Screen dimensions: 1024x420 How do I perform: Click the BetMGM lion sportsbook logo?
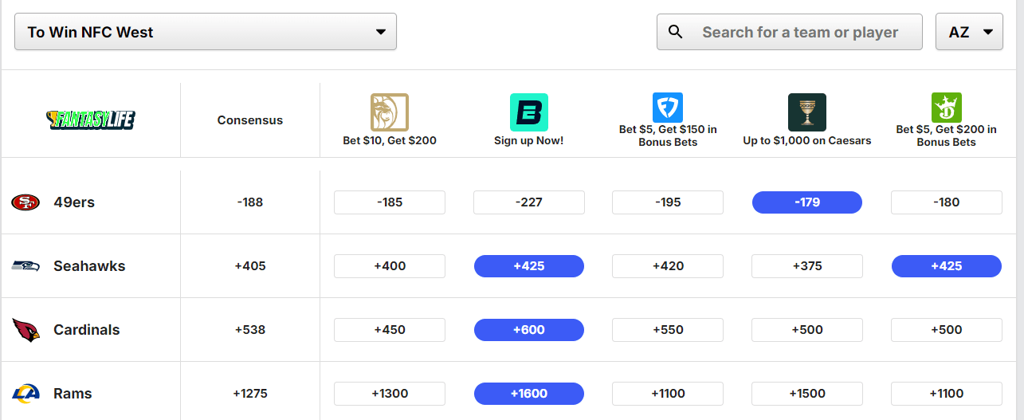tap(390, 112)
